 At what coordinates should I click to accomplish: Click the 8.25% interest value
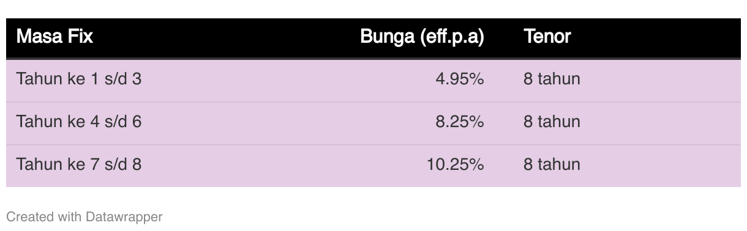(460, 122)
